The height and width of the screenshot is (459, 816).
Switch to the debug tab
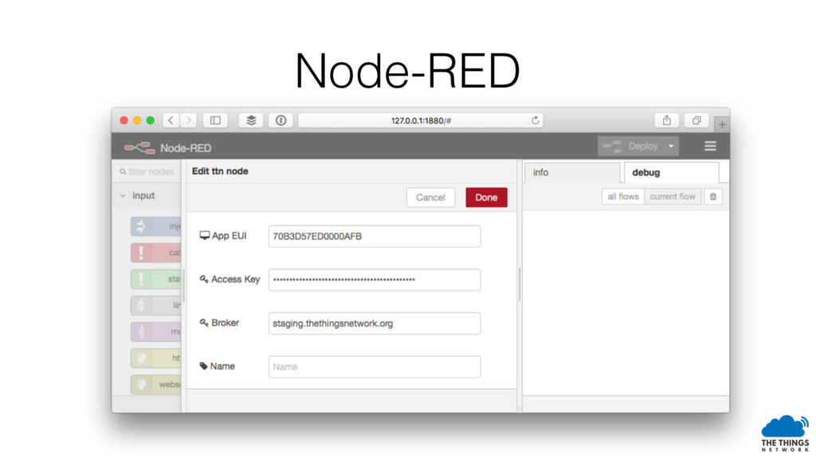[671, 172]
